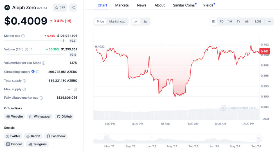The image size is (279, 151).
Task: Click the 1.17% volume ratio value
Action: [x=73, y=63]
